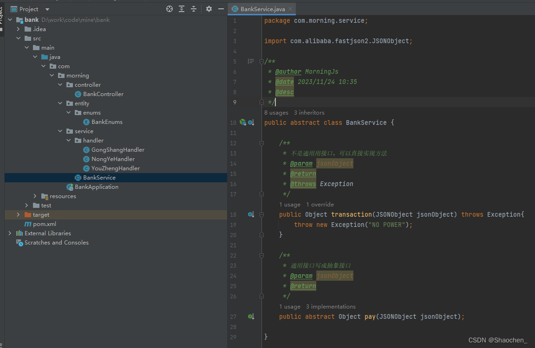Select pom.xml file in tree
This screenshot has height=348, width=535.
(45, 224)
